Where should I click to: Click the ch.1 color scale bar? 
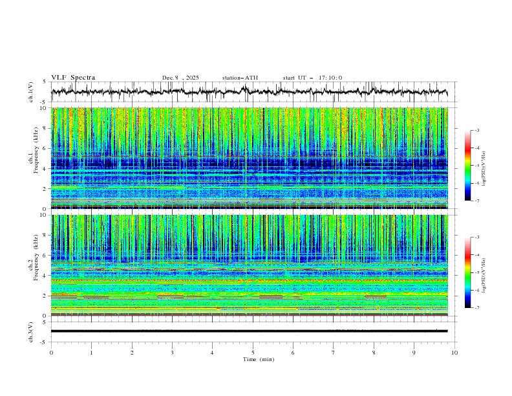point(468,166)
